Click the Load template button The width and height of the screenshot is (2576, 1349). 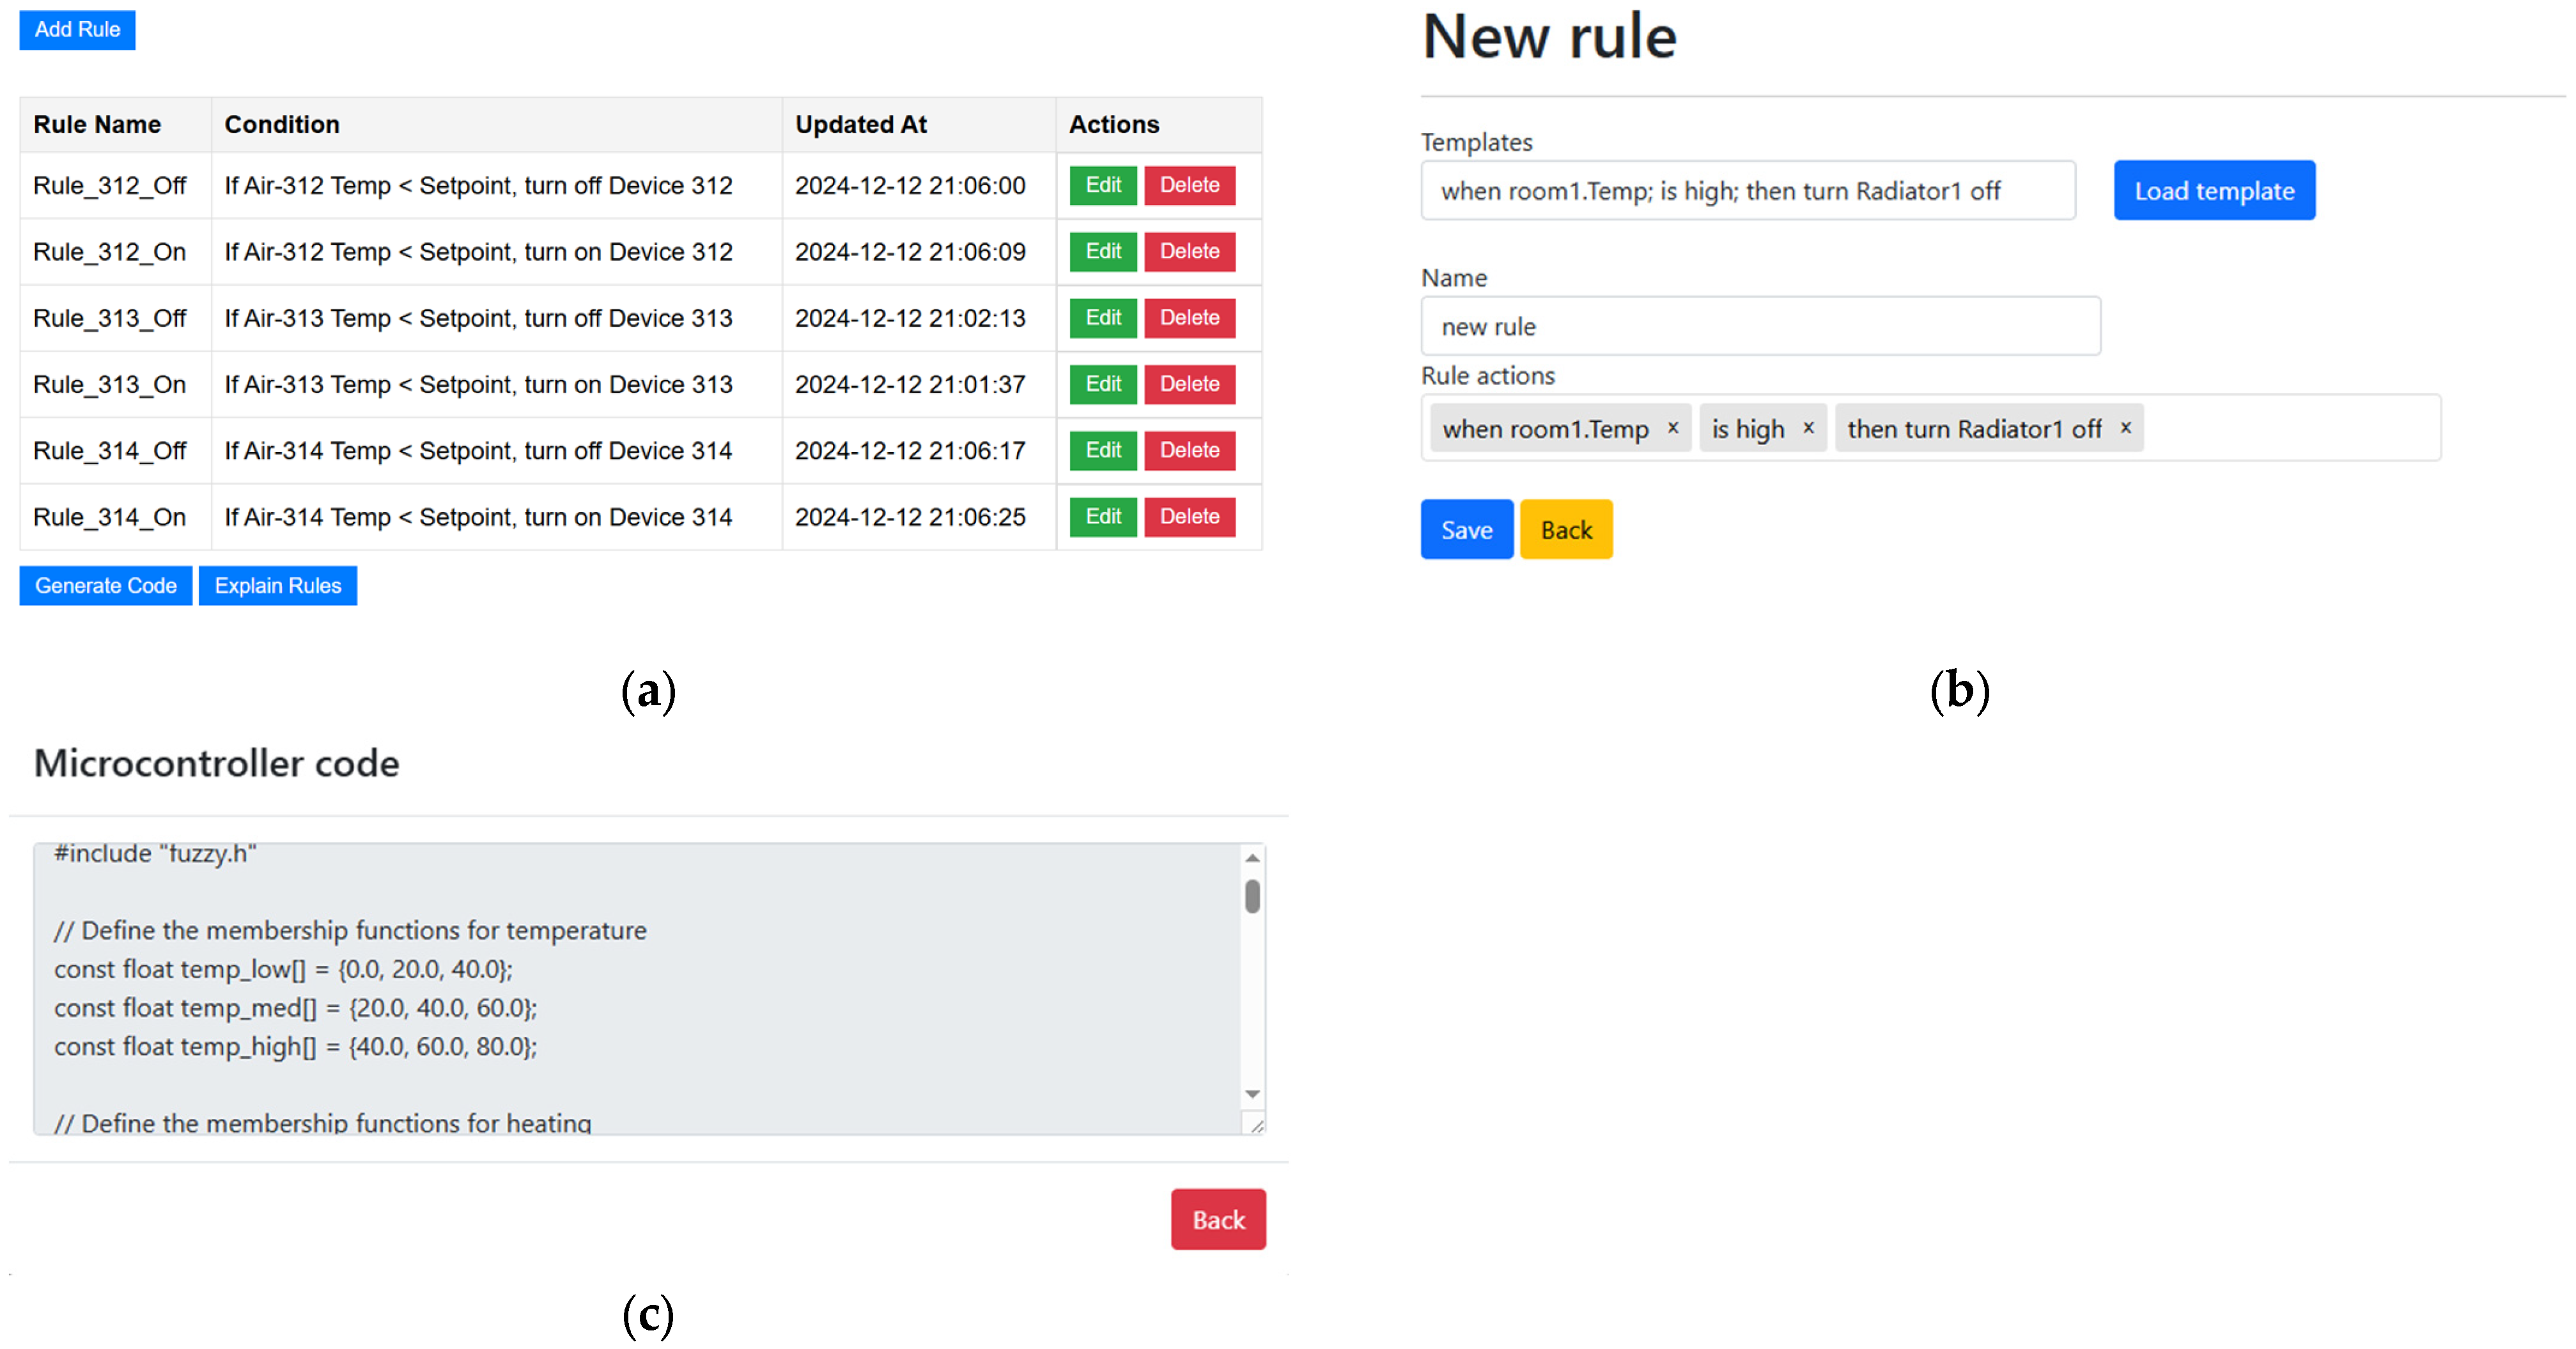click(2213, 191)
